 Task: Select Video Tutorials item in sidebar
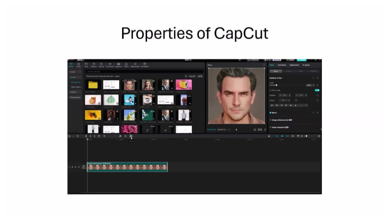[x=76, y=87]
